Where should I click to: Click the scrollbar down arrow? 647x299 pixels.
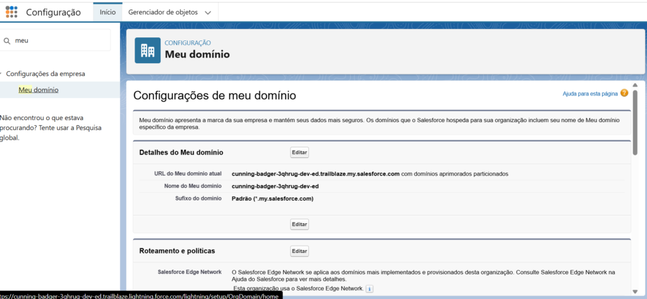(636, 291)
